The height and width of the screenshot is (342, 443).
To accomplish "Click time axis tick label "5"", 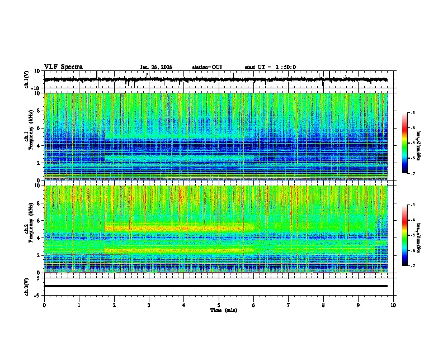I will pyautogui.click(x=219, y=305).
